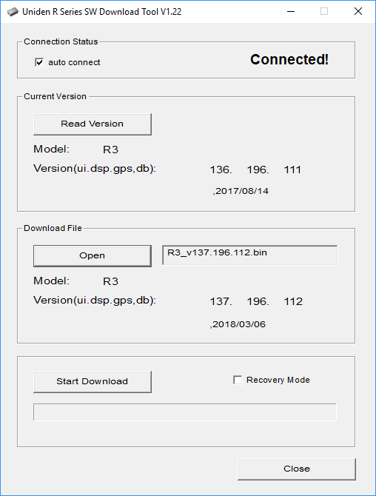Click the Current Version group label
This screenshot has width=376, height=496.
(x=55, y=96)
